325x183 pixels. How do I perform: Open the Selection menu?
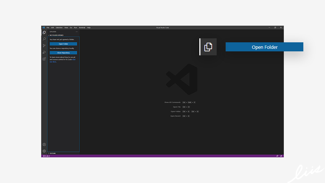click(x=59, y=27)
